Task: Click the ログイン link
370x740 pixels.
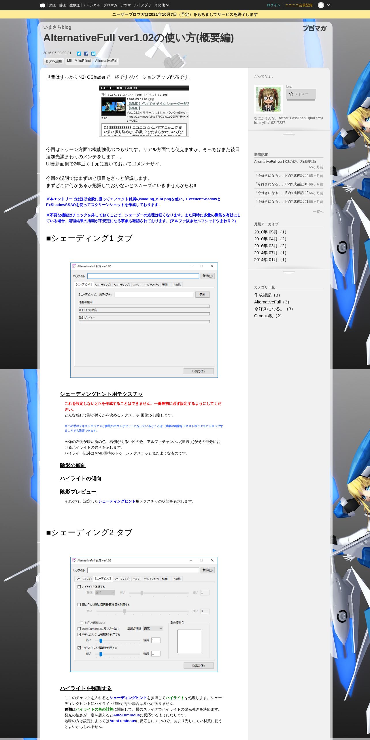Action: pyautogui.click(x=273, y=5)
